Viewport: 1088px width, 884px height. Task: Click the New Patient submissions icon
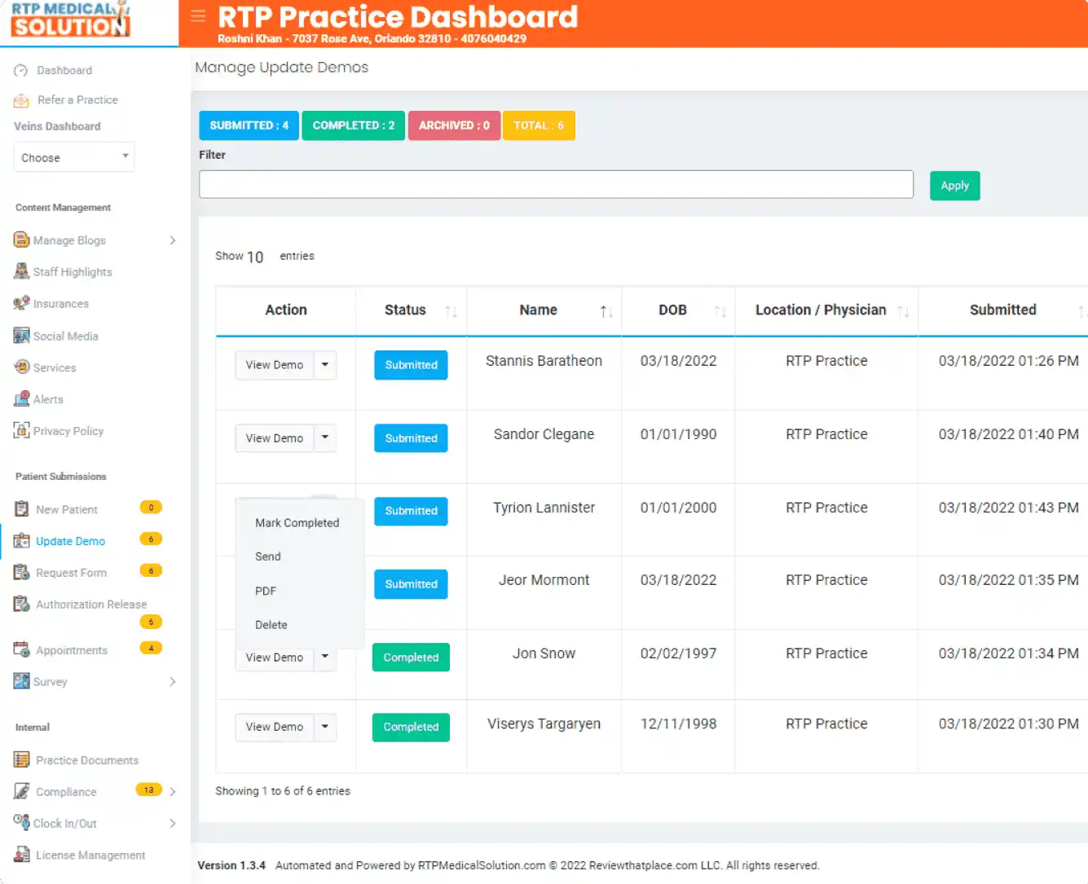[x=20, y=508]
